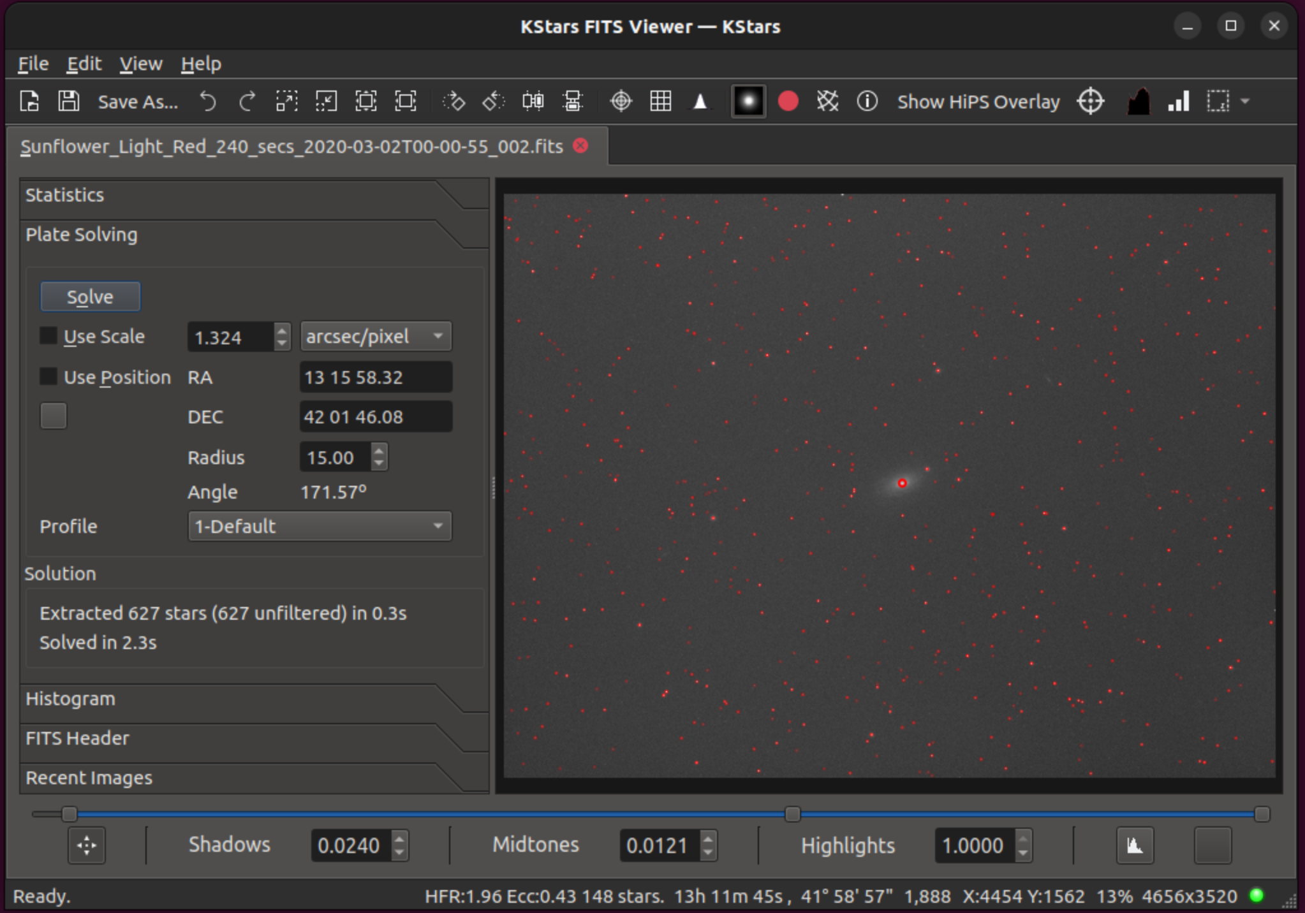Undo the last image change
This screenshot has width=1305, height=913.
coord(208,101)
